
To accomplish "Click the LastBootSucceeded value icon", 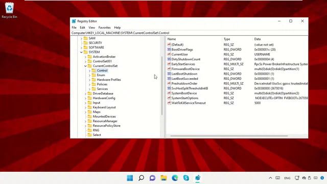I will click(169, 79).
